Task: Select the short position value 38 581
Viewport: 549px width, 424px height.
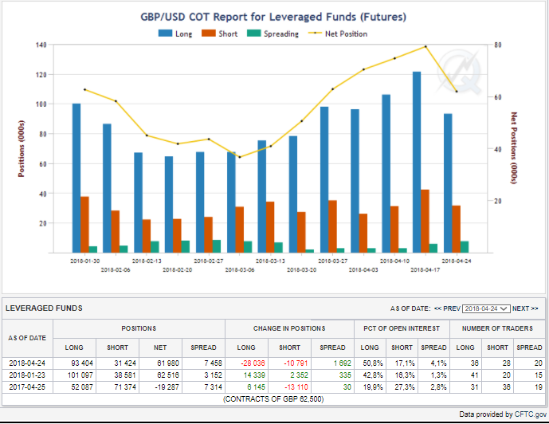Action: [125, 375]
